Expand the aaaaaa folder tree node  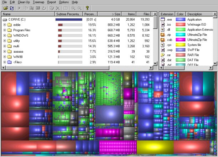point(5,51)
